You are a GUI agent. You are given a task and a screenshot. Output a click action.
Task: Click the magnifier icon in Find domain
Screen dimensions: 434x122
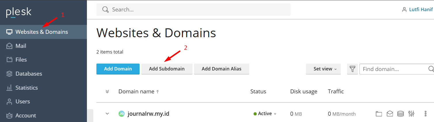click(431, 69)
